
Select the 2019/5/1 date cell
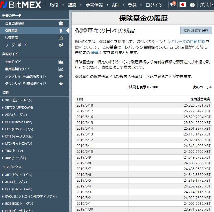point(102,204)
